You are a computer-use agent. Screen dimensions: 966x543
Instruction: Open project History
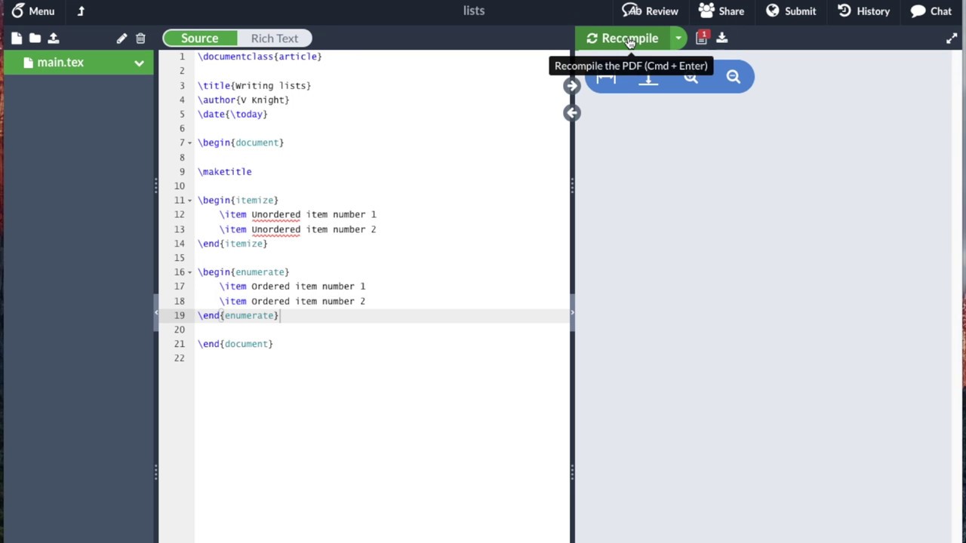863,11
